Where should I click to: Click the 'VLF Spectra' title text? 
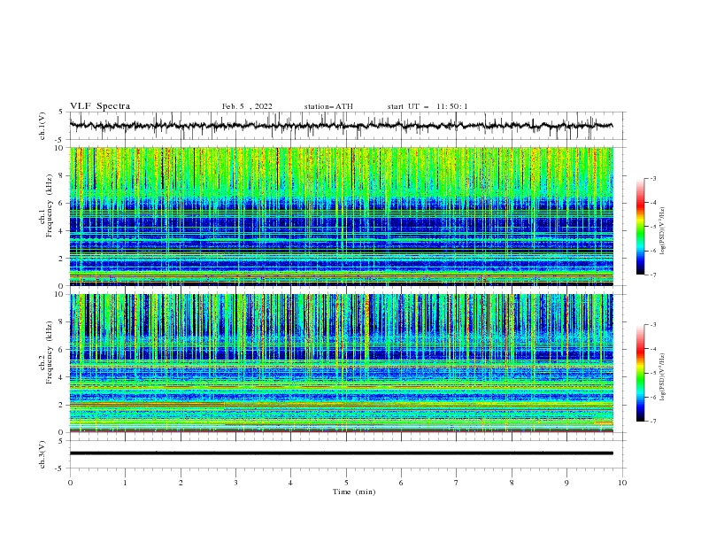pos(100,106)
